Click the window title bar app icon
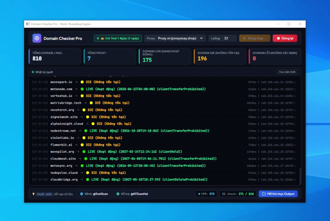 [28, 24]
